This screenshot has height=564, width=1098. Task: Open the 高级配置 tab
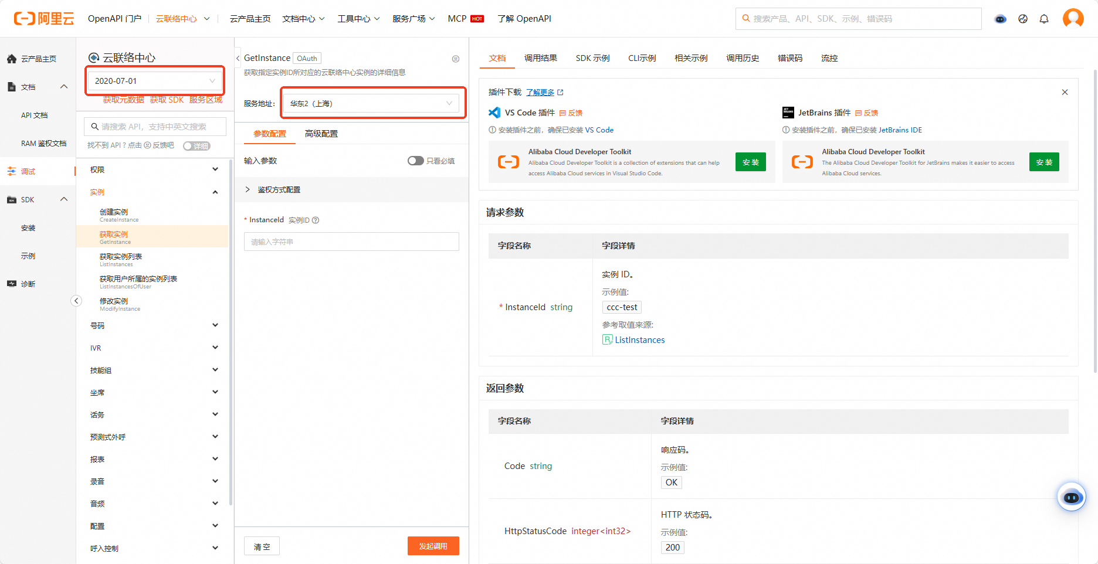(x=321, y=134)
